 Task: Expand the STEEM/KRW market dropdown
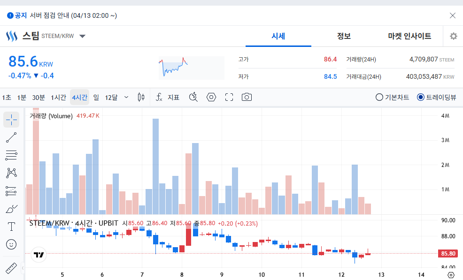point(82,36)
